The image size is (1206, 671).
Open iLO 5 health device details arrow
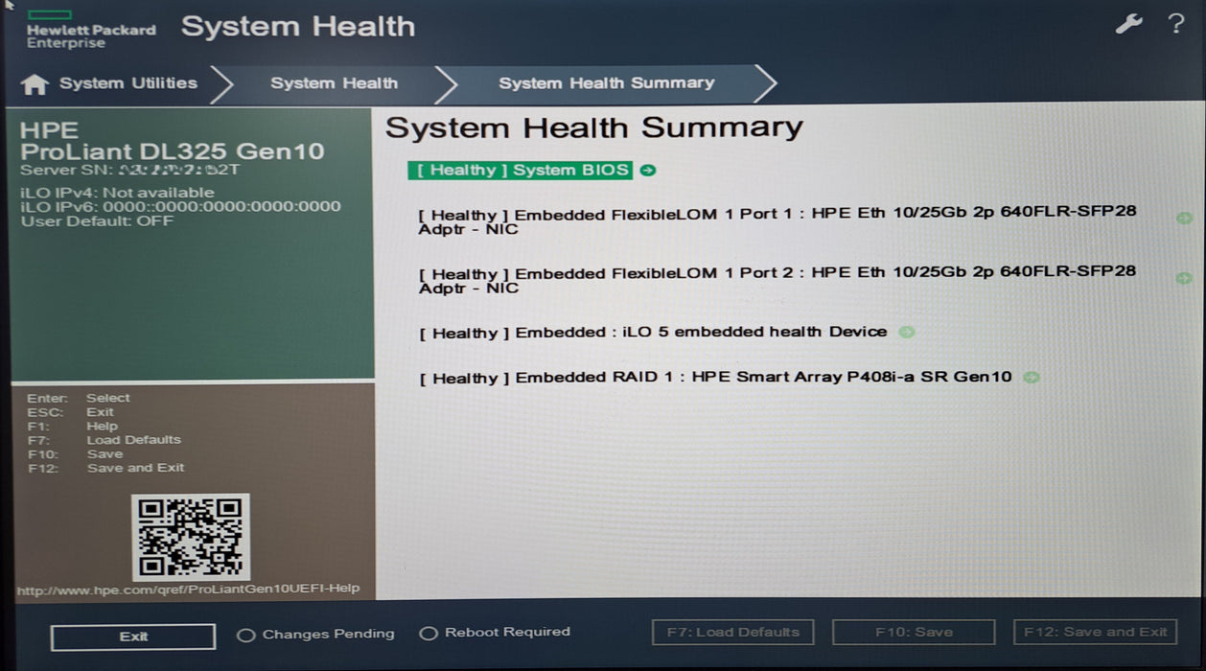tap(906, 333)
